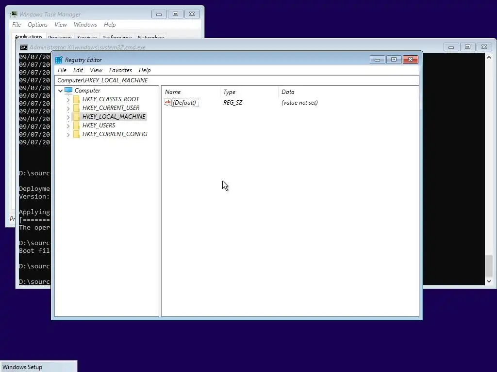Image resolution: width=497 pixels, height=372 pixels.
Task: Close the Windows Task Manager window
Action: [192, 14]
